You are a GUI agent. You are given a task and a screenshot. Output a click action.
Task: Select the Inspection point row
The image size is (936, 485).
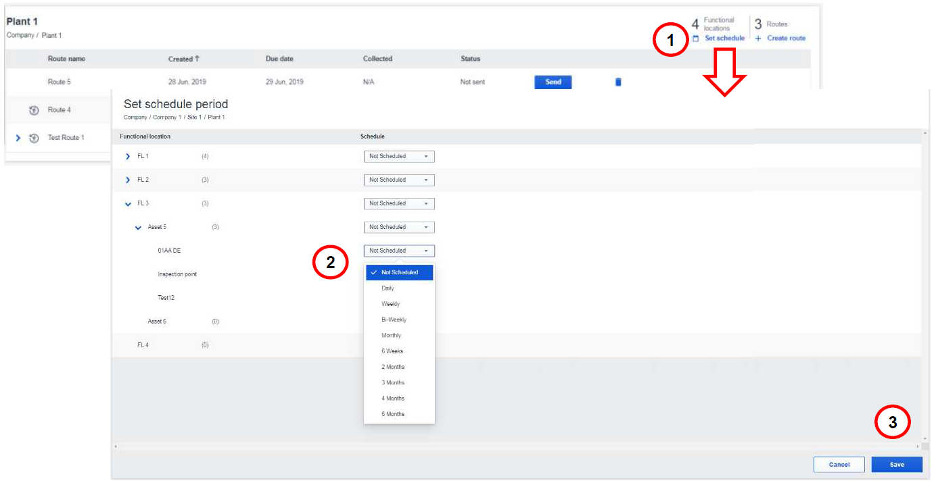[x=177, y=275]
